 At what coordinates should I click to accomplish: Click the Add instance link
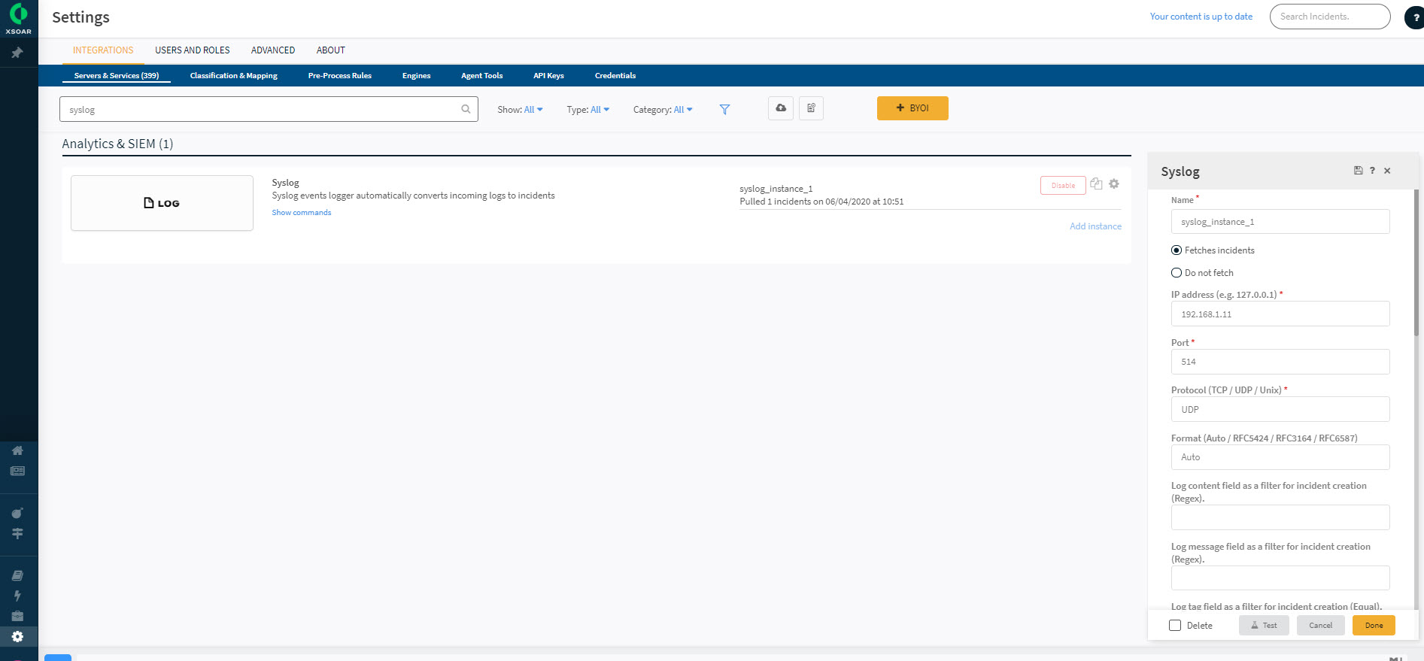(x=1095, y=226)
